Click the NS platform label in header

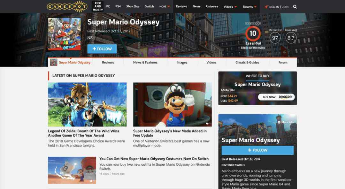[90, 38]
